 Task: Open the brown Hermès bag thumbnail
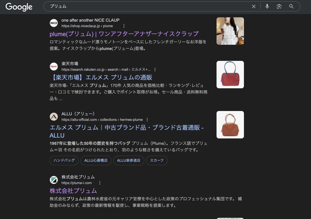(230, 125)
